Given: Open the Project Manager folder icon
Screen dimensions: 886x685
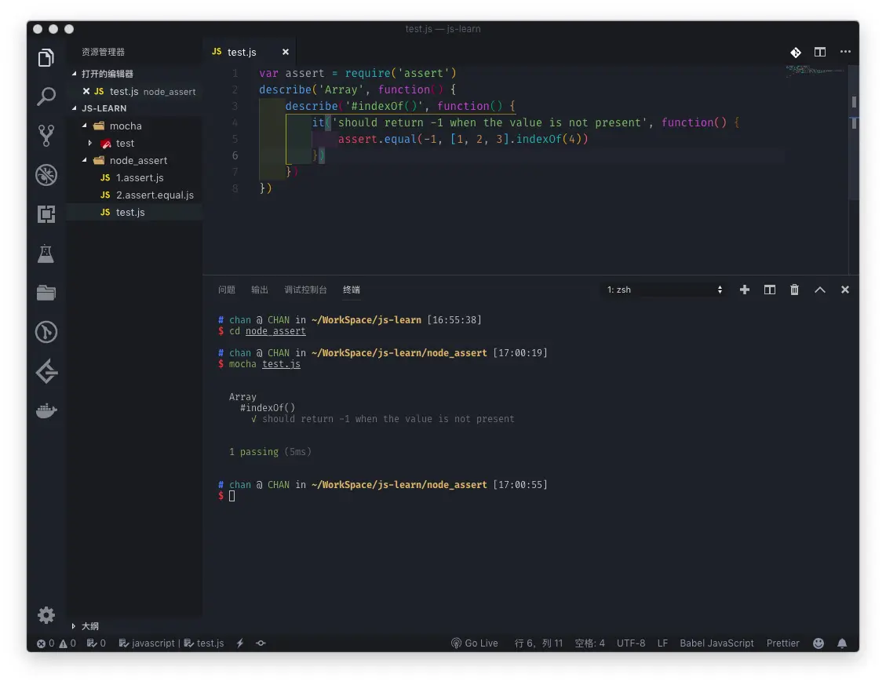Looking at the screenshot, I should point(46,293).
